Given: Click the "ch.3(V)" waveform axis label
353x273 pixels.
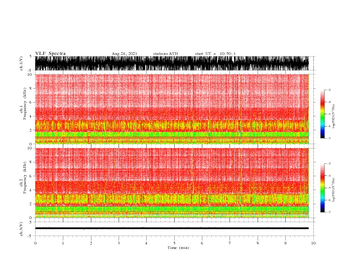Looking at the screenshot, I should click(21, 229).
